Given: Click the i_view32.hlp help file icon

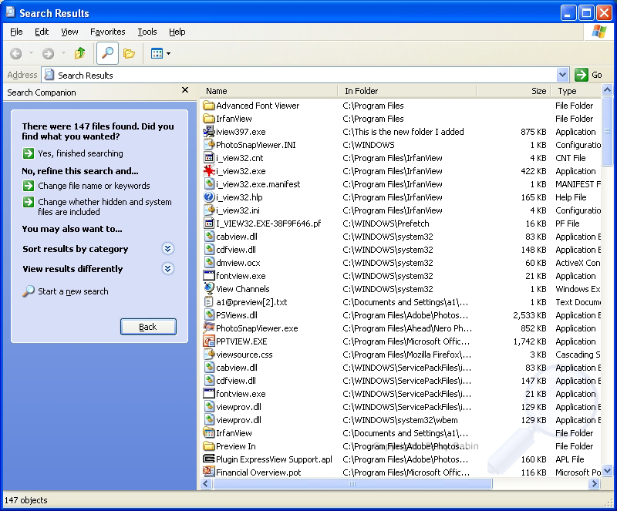Looking at the screenshot, I should point(208,197).
